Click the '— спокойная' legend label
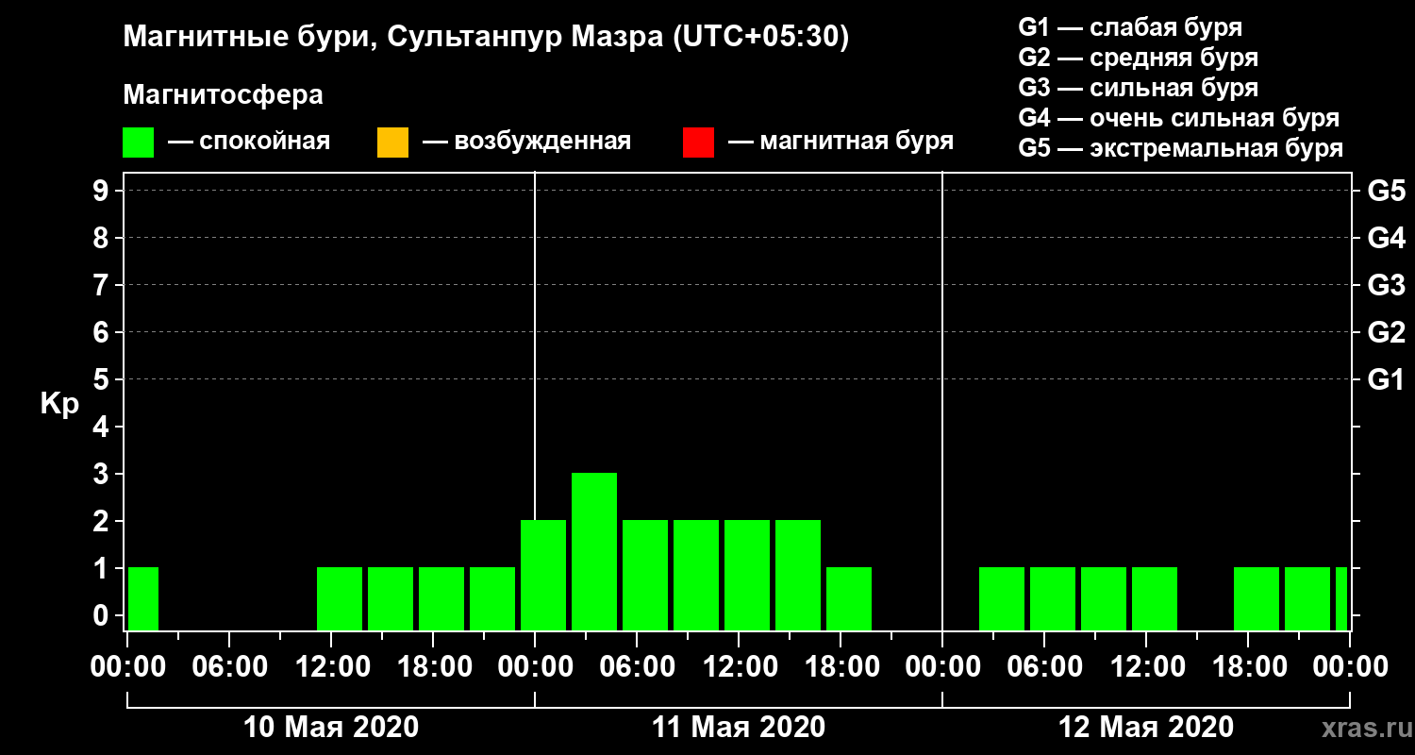Viewport: 1415px width, 755px height. pyautogui.click(x=249, y=142)
